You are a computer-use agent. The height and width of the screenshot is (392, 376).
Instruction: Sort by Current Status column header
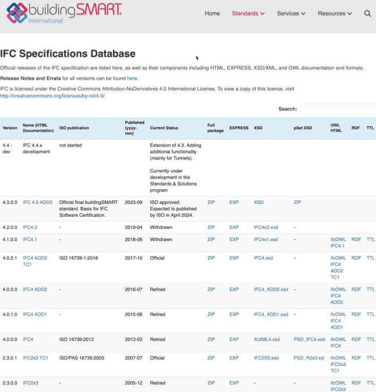coord(164,128)
